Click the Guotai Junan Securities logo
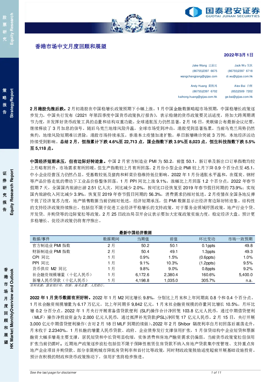This screenshot has height=382, width=270. 222,12
